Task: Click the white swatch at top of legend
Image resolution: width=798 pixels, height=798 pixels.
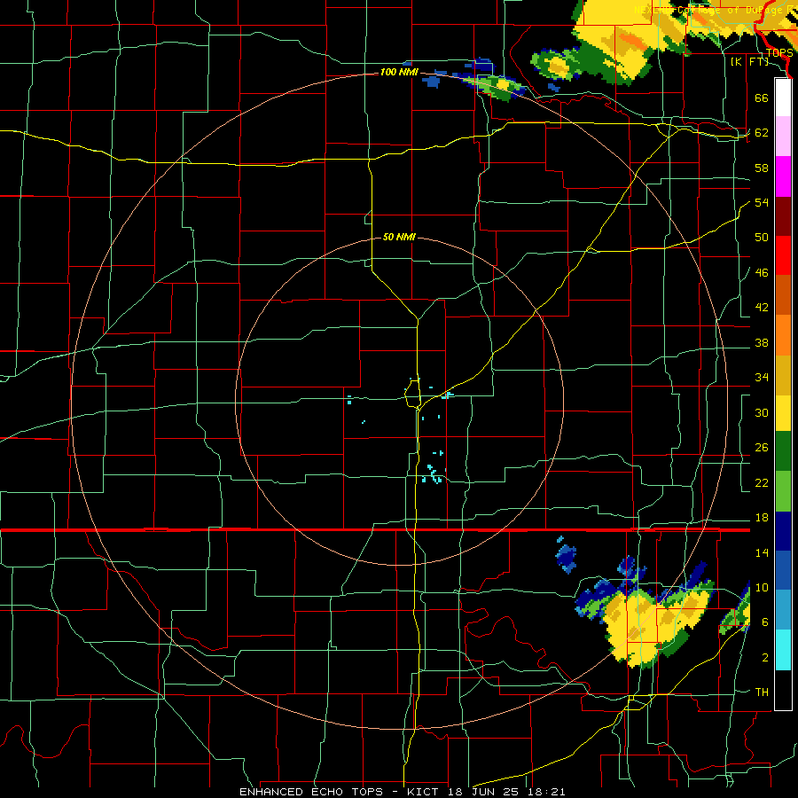Action: coord(783,98)
